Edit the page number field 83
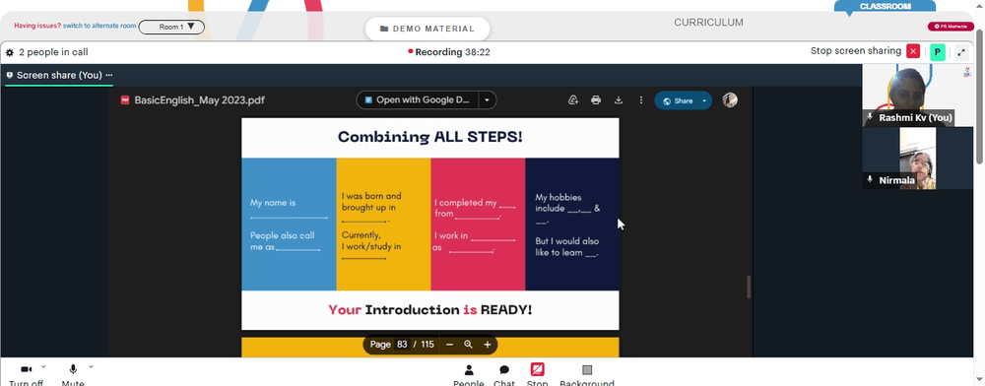This screenshot has width=985, height=386. pos(402,345)
